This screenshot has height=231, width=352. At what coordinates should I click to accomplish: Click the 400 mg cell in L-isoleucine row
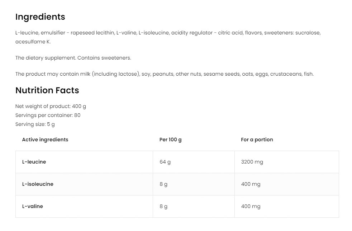coord(251,184)
